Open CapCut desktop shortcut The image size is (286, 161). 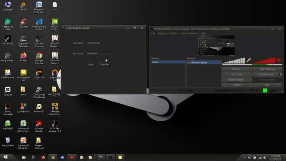click(x=8, y=91)
